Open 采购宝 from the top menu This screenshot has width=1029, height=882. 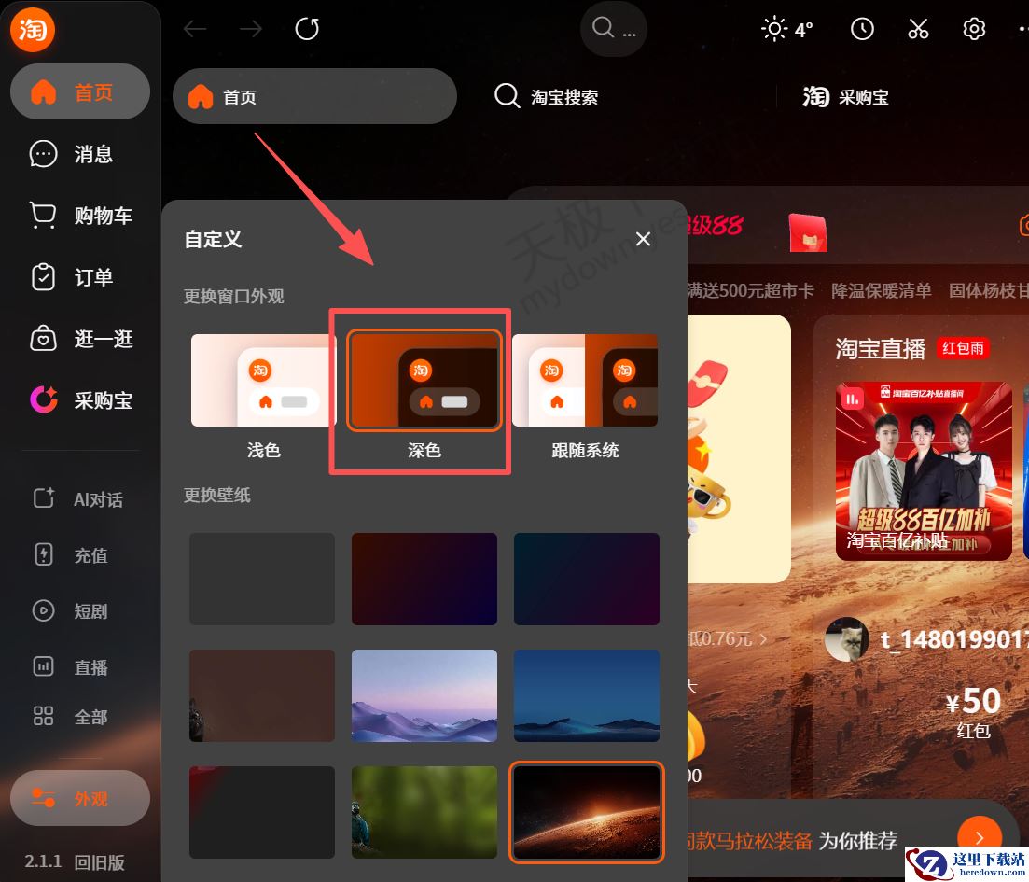[x=846, y=96]
